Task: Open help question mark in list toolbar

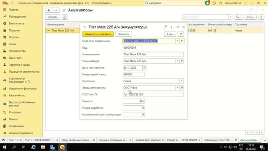Action: pyautogui.click(x=261, y=17)
